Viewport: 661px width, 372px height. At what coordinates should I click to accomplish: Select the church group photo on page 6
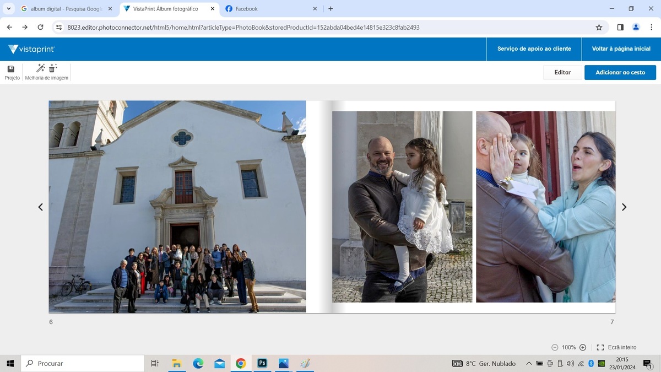[x=177, y=207]
